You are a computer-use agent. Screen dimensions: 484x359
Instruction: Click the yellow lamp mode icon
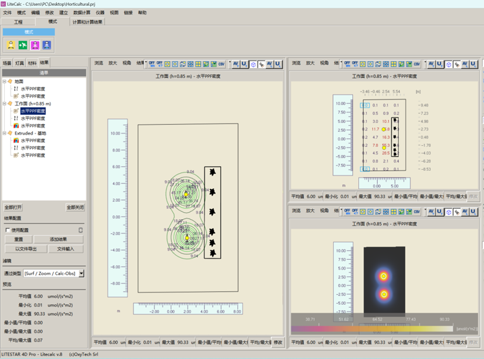coord(10,45)
